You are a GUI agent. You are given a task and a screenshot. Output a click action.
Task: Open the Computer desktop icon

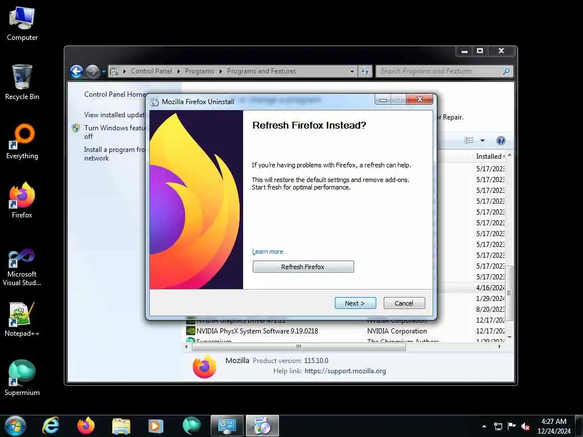pyautogui.click(x=22, y=23)
